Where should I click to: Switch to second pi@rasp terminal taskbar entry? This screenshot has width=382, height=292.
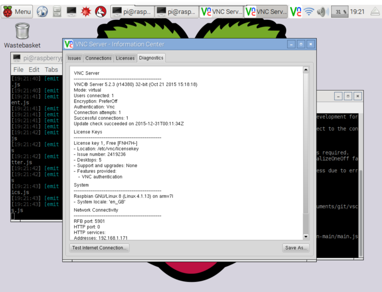coord(177,12)
